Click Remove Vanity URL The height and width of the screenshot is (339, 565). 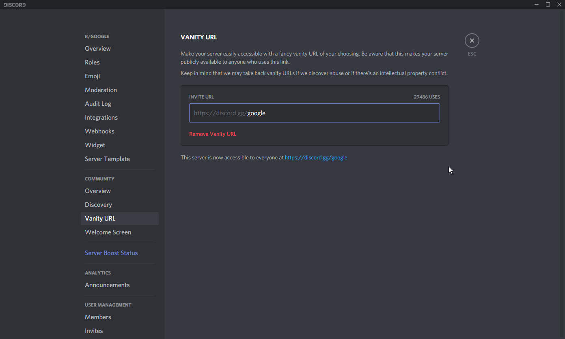213,134
